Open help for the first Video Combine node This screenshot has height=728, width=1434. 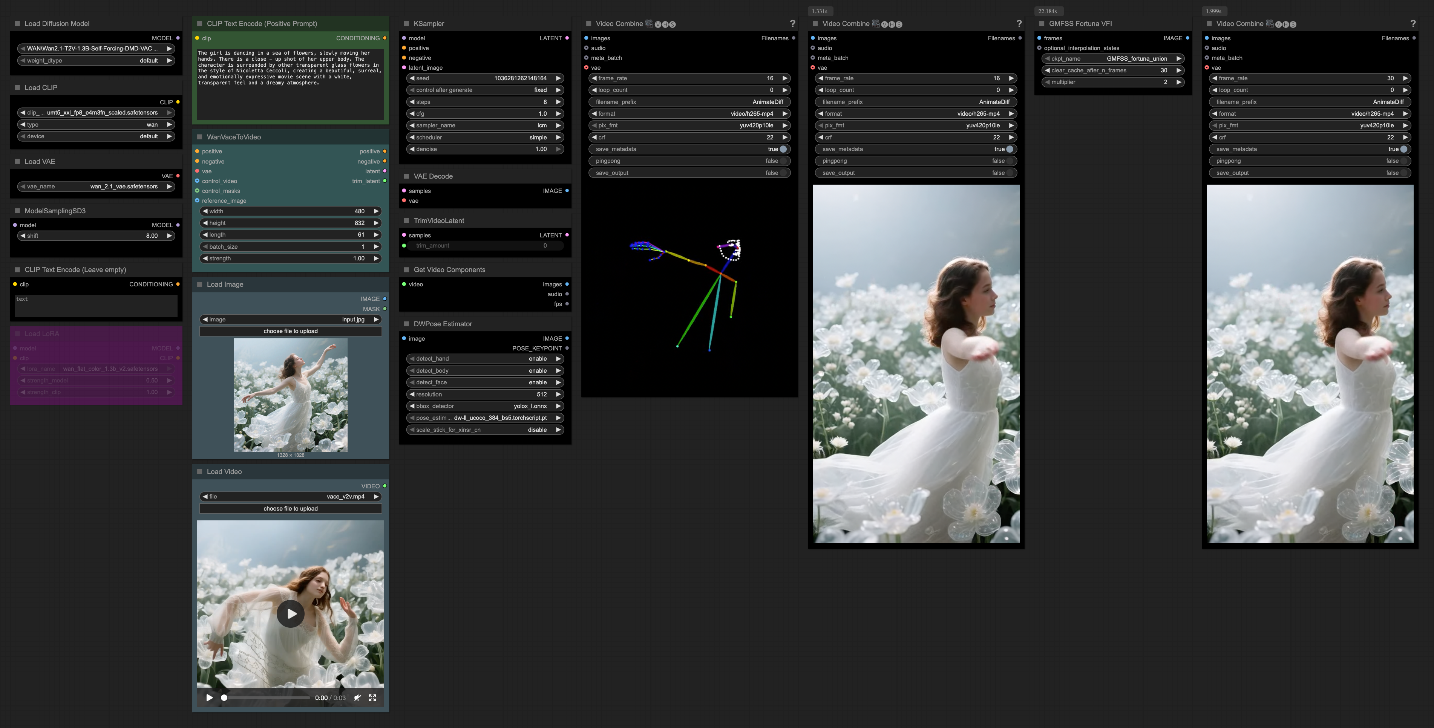tap(792, 24)
